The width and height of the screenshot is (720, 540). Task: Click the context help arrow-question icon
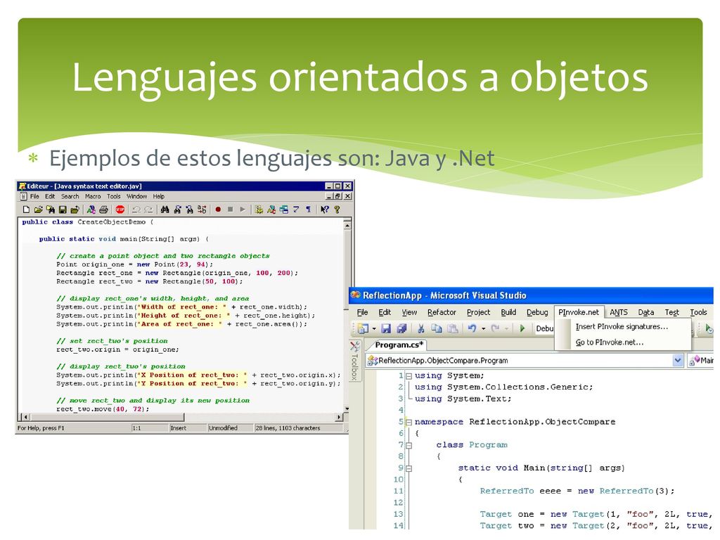(325, 210)
